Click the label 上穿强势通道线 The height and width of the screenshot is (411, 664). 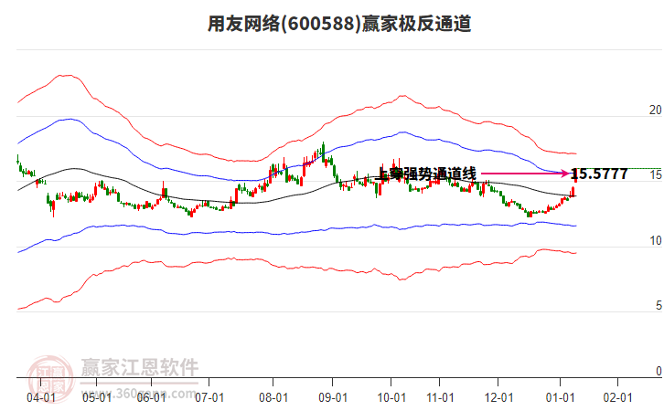[x=425, y=174]
